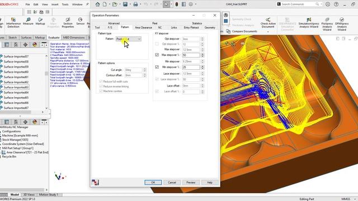Toggle Reduce reverse linking checkbox
Viewport: 358px width, 201px height.
(101, 87)
